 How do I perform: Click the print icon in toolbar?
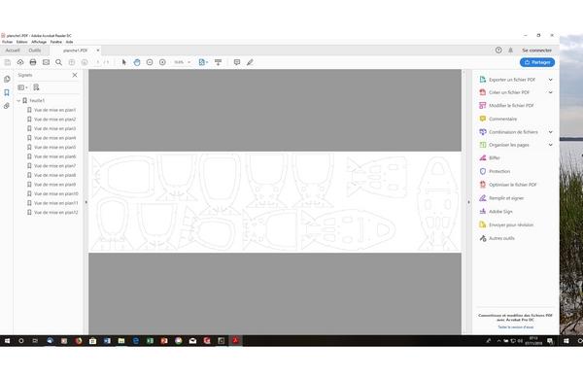[33, 62]
